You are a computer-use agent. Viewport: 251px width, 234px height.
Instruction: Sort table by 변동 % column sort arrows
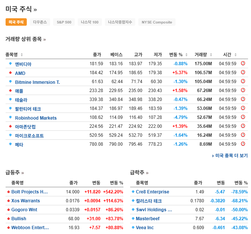tap(186, 55)
